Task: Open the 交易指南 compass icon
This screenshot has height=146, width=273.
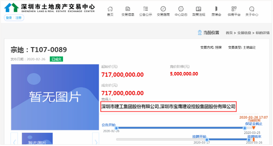Action: [163, 9]
